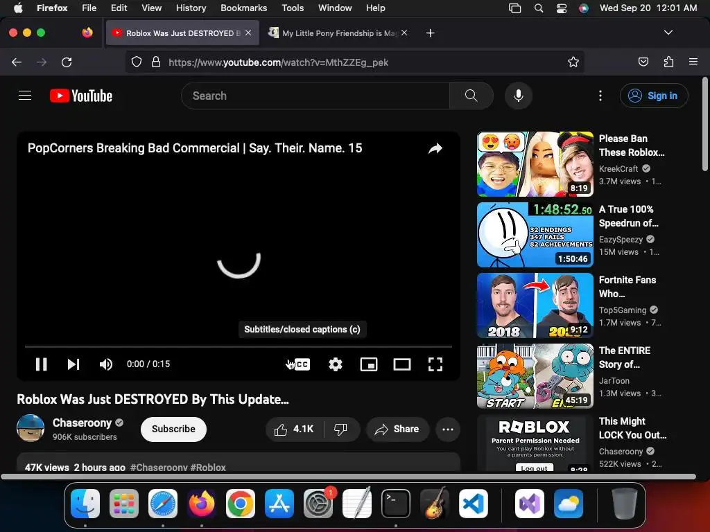Click the vertical page scrollbar
The height and width of the screenshot is (532, 710).
coord(705,125)
